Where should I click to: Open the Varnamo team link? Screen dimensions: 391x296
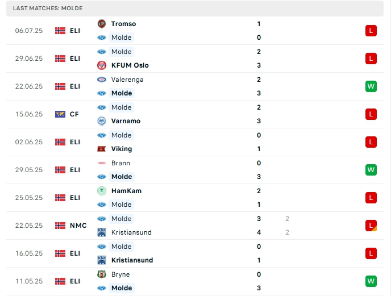pyautogui.click(x=126, y=121)
